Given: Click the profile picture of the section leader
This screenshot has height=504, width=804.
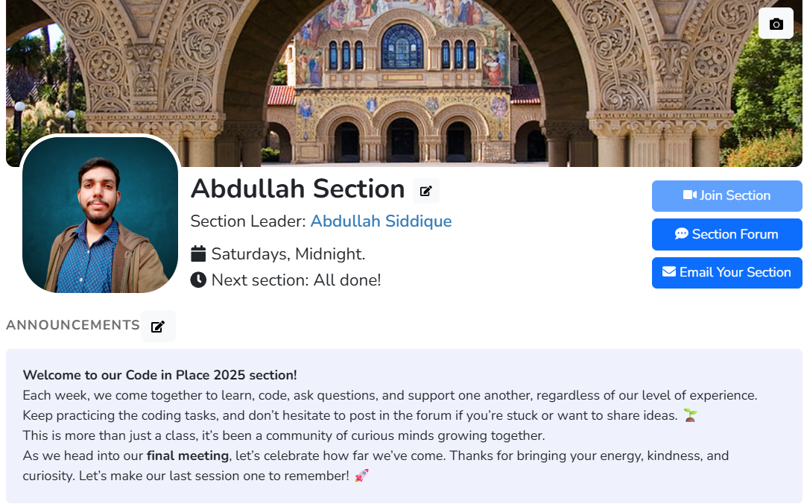Looking at the screenshot, I should pyautogui.click(x=100, y=215).
